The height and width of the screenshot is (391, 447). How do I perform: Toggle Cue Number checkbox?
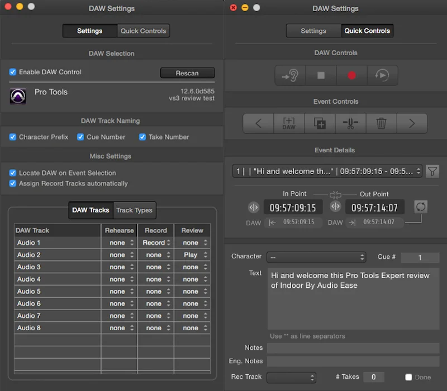click(80, 137)
